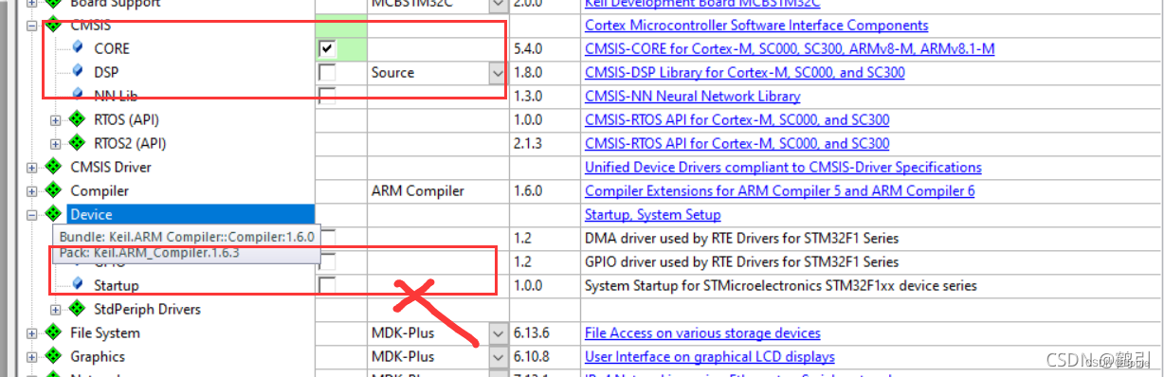1164x377 pixels.
Task: Select the RTOS2 (API) row label
Action: (130, 143)
